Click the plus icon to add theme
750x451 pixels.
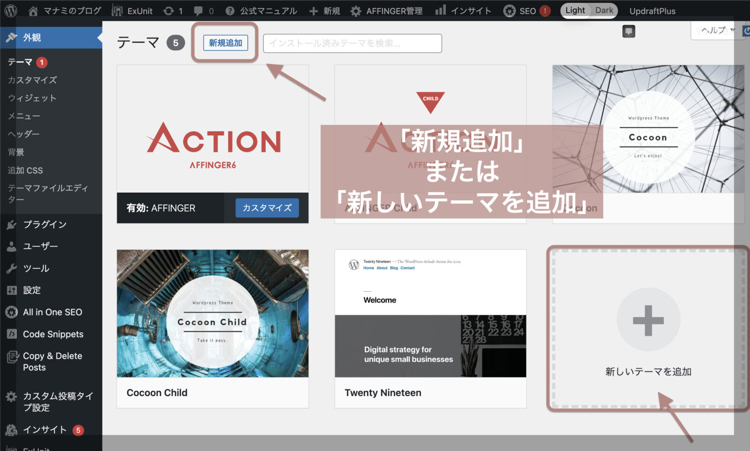point(648,320)
